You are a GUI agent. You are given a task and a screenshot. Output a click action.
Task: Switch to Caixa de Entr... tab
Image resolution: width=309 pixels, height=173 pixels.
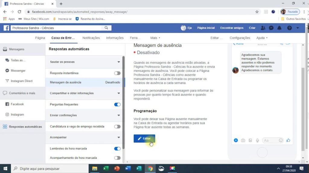(x=63, y=38)
